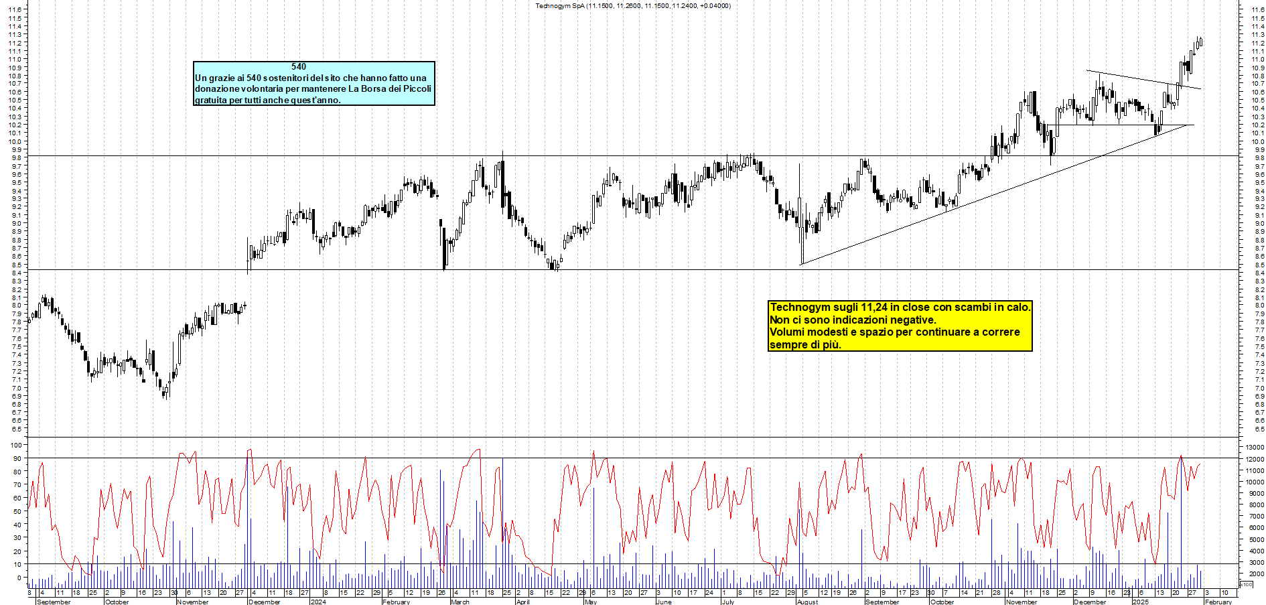Select the cyan '540' donation thank-you note
Image resolution: width=1266 pixels, height=605 pixels.
tap(314, 83)
